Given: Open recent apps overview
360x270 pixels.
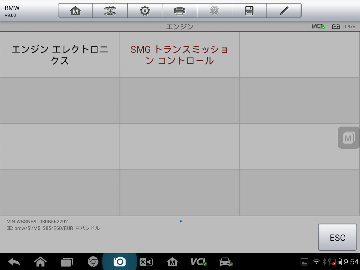Looking at the screenshot, I should pyautogui.click(x=67, y=262).
